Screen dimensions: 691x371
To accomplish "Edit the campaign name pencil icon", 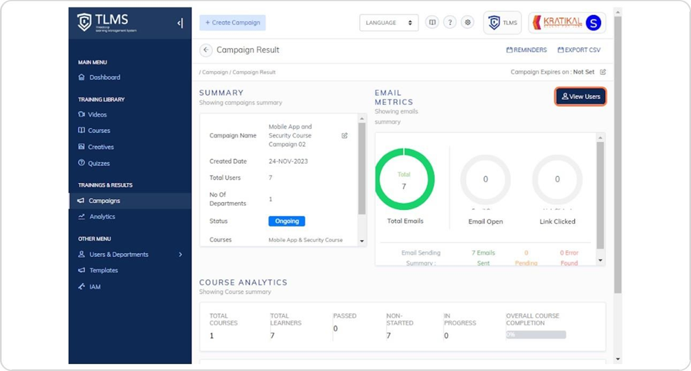I will [x=345, y=136].
